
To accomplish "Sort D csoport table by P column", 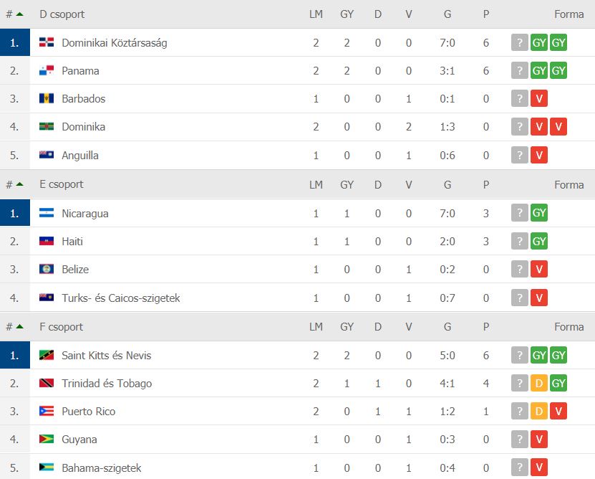I will coord(486,14).
